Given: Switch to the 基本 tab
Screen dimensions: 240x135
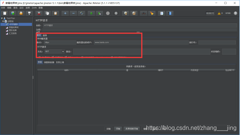Looking at the screenshot, I should click(x=39, y=35).
